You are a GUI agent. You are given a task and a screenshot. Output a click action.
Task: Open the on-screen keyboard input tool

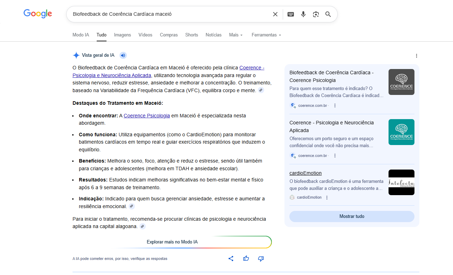291,14
